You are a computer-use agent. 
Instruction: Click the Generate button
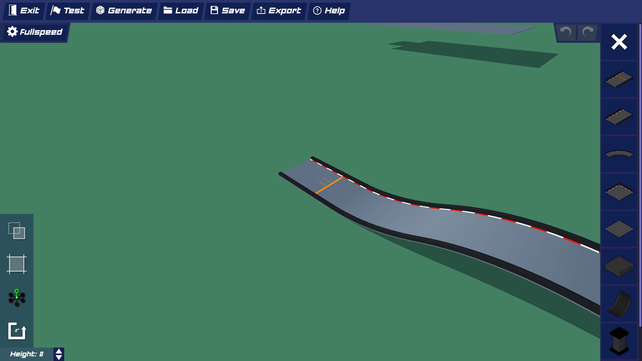pos(124,11)
